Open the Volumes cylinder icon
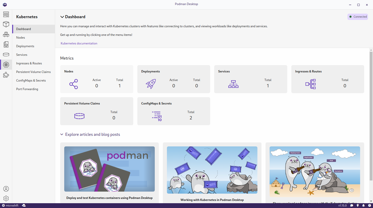The height and width of the screenshot is (208, 373). [6, 55]
